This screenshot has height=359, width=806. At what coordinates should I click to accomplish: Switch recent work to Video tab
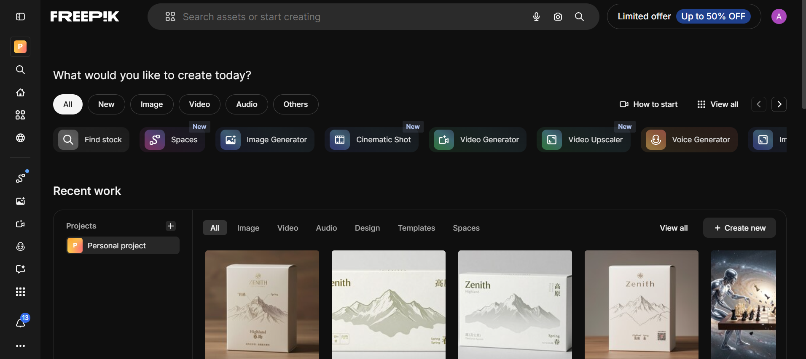coord(287,228)
